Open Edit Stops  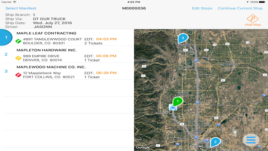(202, 8)
